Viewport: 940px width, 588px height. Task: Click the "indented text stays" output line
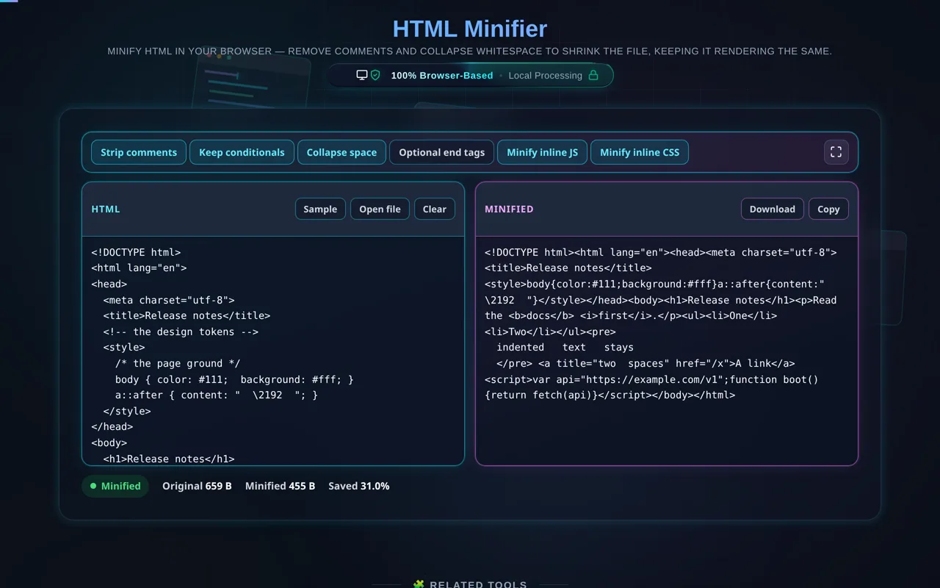coord(565,347)
